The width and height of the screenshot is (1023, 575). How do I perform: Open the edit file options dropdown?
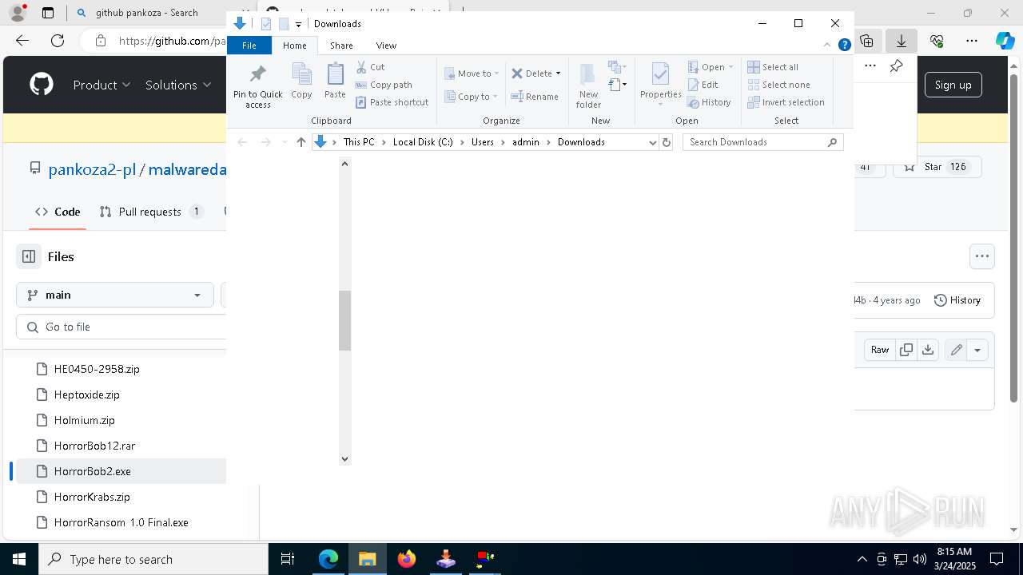[977, 350]
